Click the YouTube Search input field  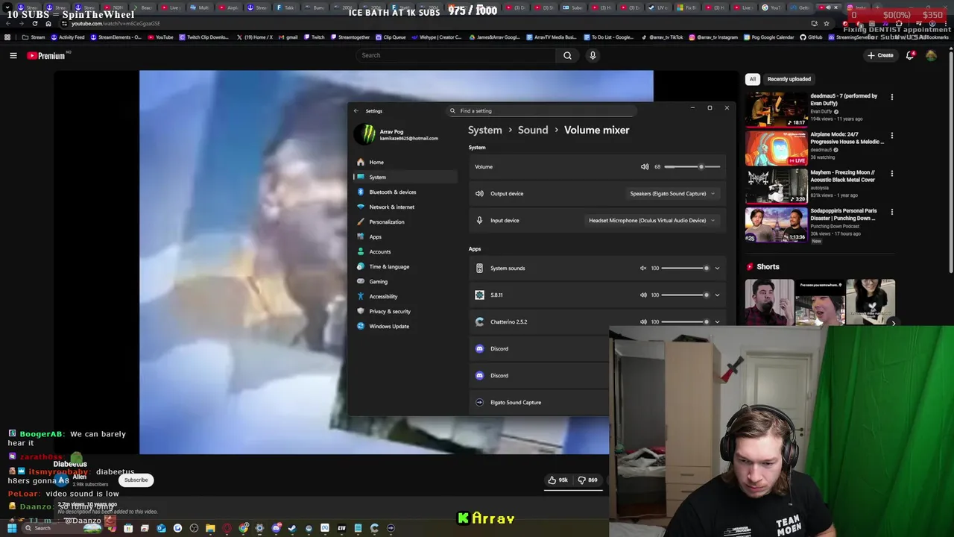(456, 55)
